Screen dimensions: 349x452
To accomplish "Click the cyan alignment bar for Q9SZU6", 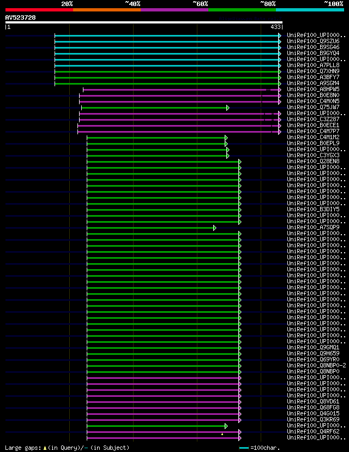I will (x=166, y=42).
